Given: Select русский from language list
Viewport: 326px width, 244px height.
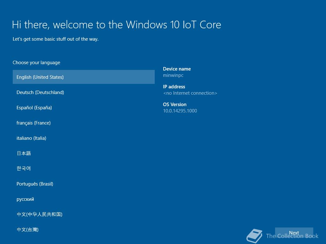Looking at the screenshot, I should 84,199.
